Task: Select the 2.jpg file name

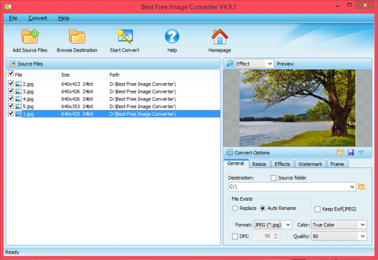Action: pyautogui.click(x=28, y=84)
